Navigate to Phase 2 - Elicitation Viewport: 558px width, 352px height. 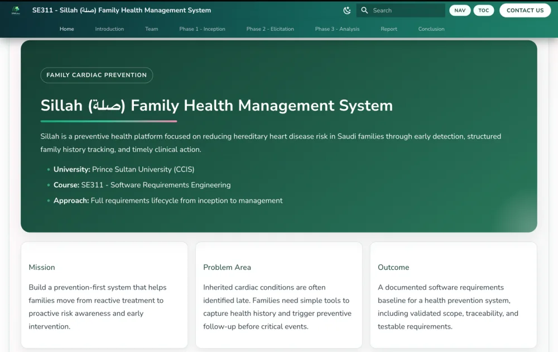[270, 29]
